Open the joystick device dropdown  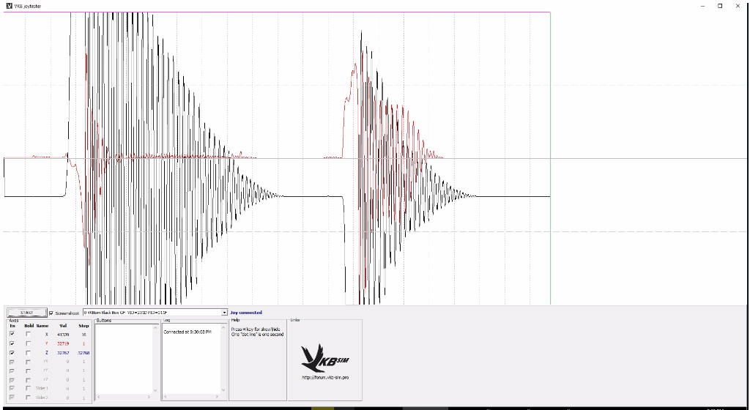pyautogui.click(x=224, y=313)
